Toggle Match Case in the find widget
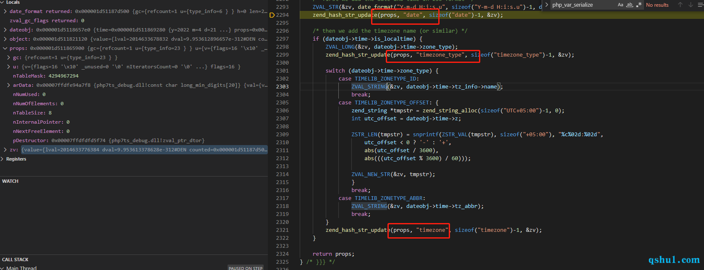Screen dimensions: 704x270 (620, 5)
